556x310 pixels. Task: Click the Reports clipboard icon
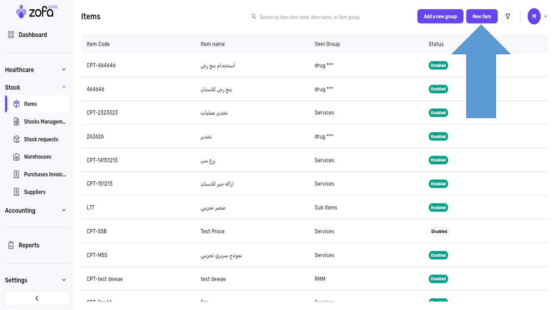coord(11,245)
